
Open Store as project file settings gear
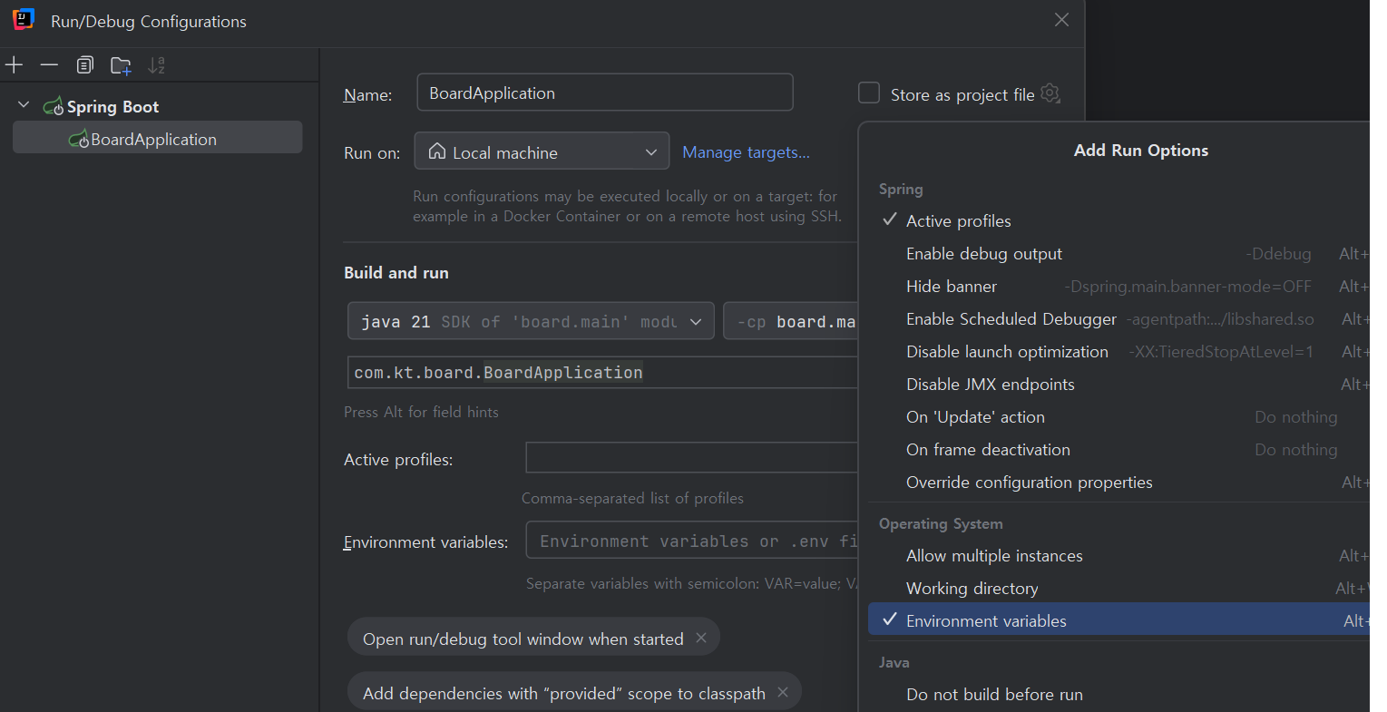coord(1050,93)
